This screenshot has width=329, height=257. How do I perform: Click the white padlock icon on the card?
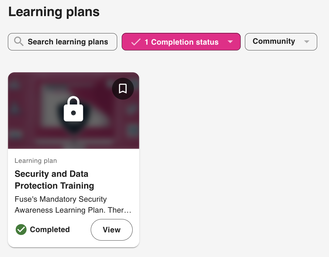73,109
